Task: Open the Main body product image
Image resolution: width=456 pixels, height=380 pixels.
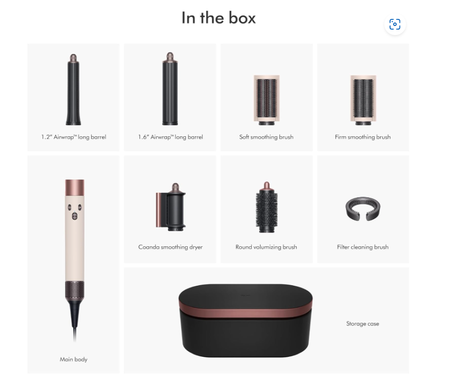Action: (x=75, y=259)
